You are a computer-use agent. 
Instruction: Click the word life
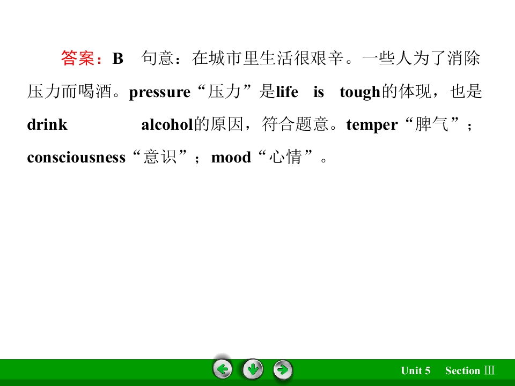pyautogui.click(x=287, y=92)
